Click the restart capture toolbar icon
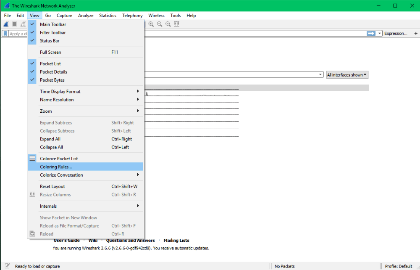The image size is (420, 270). tap(23, 24)
